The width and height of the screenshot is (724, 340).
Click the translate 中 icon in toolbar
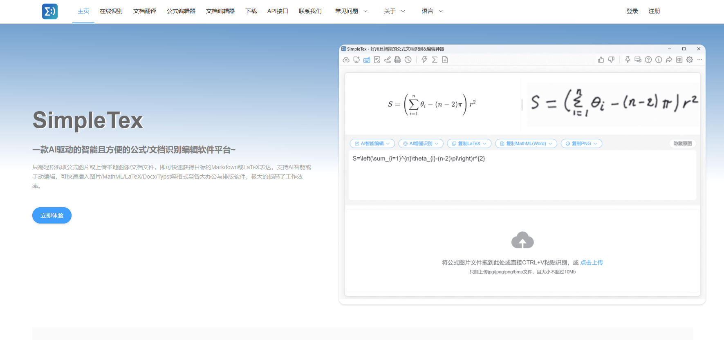tap(679, 60)
